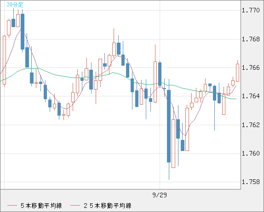Click the green 25-period average legend line
264x212 pixels.
pyautogui.click(x=75, y=206)
